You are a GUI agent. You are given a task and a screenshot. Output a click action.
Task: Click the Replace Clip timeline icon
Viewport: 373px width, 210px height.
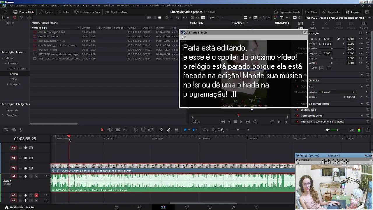click(151, 130)
